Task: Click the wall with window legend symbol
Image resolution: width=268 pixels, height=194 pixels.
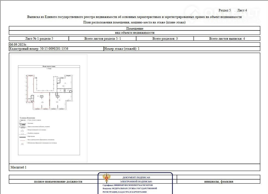Action: click(x=23, y=120)
